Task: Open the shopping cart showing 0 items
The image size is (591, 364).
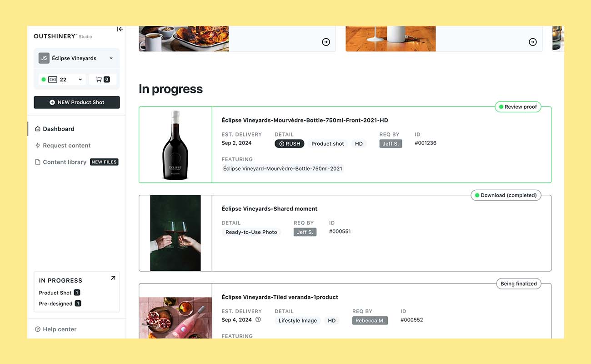Action: (x=102, y=79)
